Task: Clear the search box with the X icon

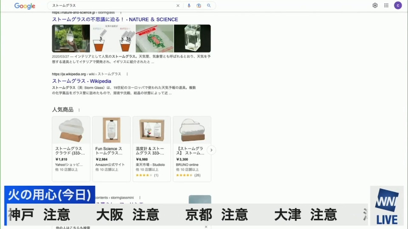Action: [x=178, y=6]
